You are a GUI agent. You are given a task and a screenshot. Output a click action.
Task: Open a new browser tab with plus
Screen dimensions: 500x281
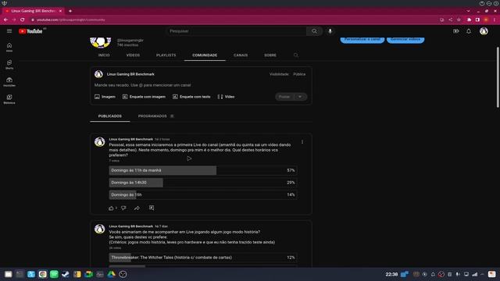[x=70, y=11]
